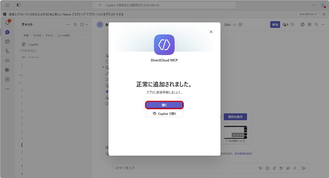Focus the Copilot search box
Image resolution: width=329 pixels, height=178 pixels.
click(164, 5)
